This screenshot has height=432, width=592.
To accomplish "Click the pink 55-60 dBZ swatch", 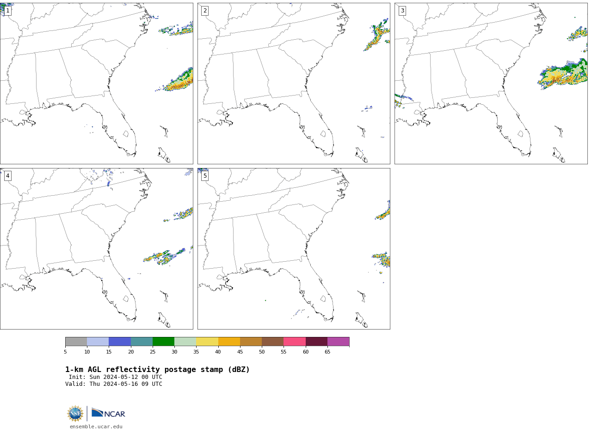I will 295,342.
